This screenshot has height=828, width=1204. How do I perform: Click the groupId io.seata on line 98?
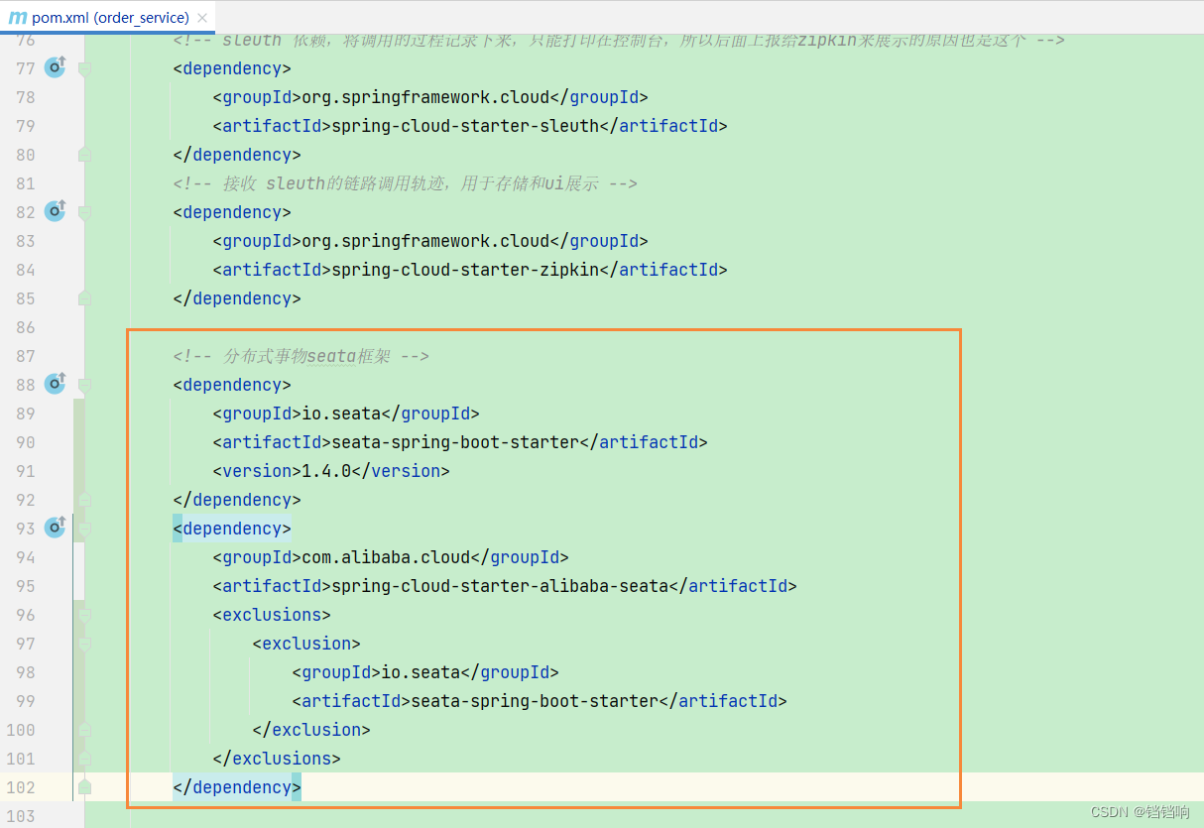(421, 672)
